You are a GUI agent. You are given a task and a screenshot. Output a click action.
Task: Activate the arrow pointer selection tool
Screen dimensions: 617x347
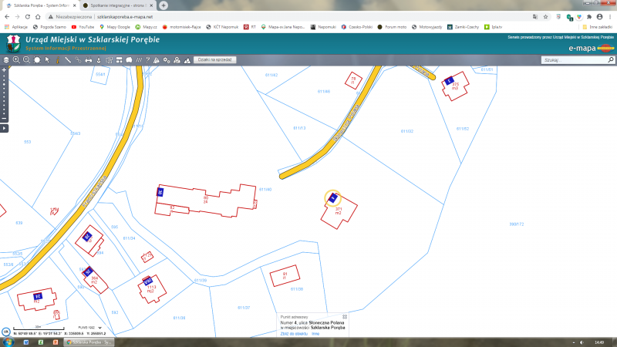pos(47,59)
